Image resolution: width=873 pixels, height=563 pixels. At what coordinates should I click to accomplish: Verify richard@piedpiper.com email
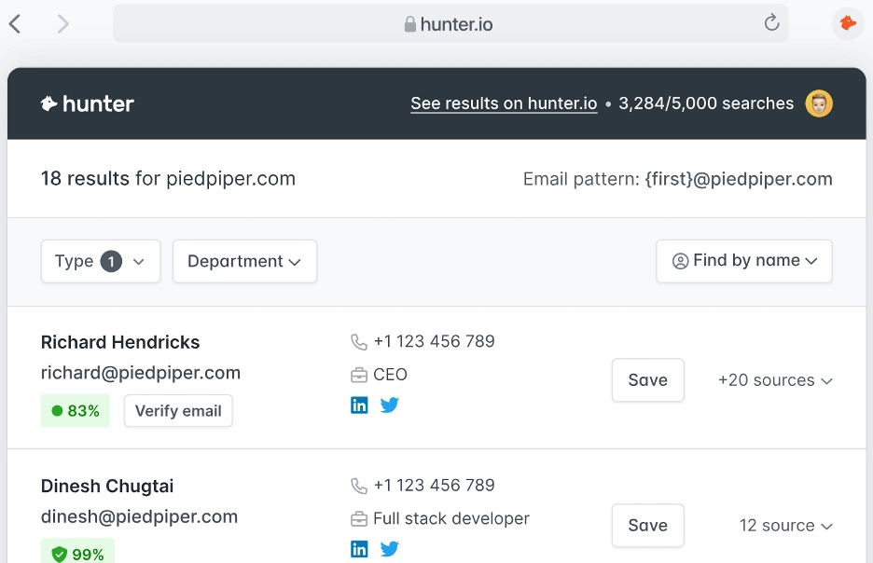coord(178,410)
